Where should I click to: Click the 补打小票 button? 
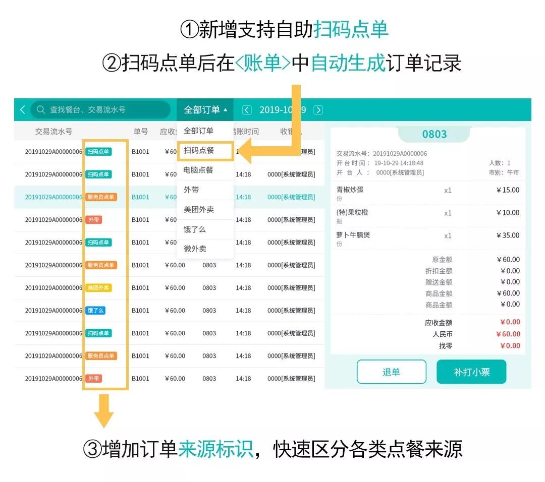[x=471, y=372]
